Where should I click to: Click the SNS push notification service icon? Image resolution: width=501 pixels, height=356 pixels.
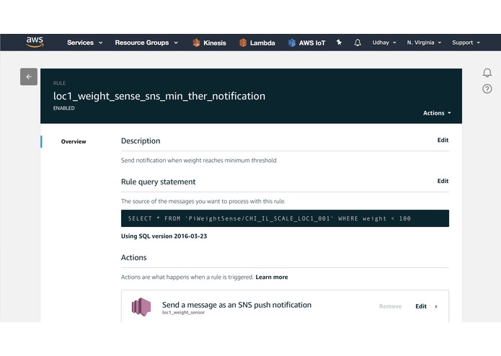[141, 307]
